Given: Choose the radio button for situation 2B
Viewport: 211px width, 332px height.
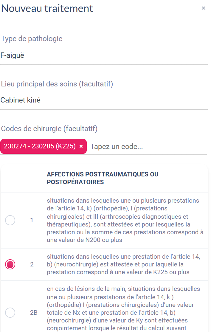Looking at the screenshot, I should [10, 313].
